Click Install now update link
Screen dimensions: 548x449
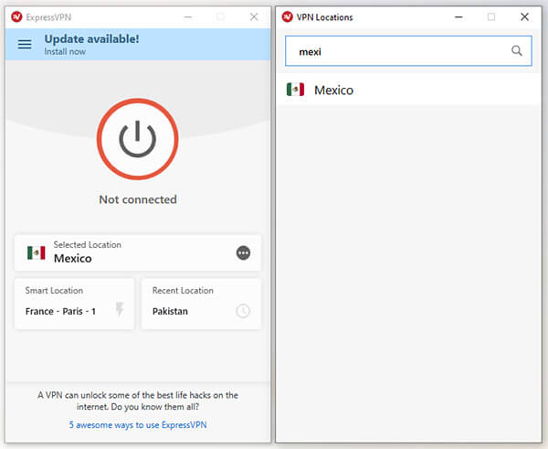[65, 51]
